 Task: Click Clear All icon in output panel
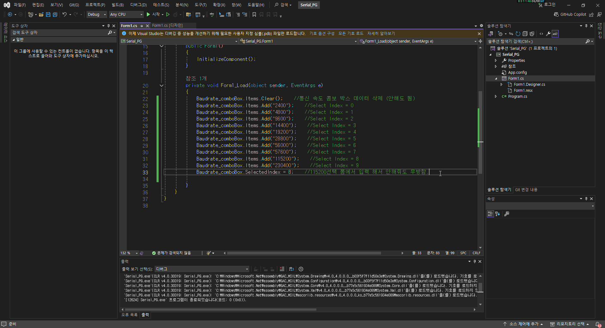coord(282,269)
